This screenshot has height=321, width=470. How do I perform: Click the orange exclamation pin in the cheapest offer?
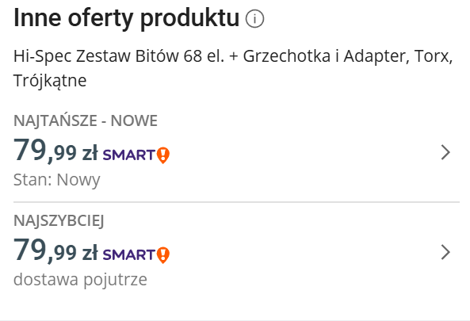163,155
